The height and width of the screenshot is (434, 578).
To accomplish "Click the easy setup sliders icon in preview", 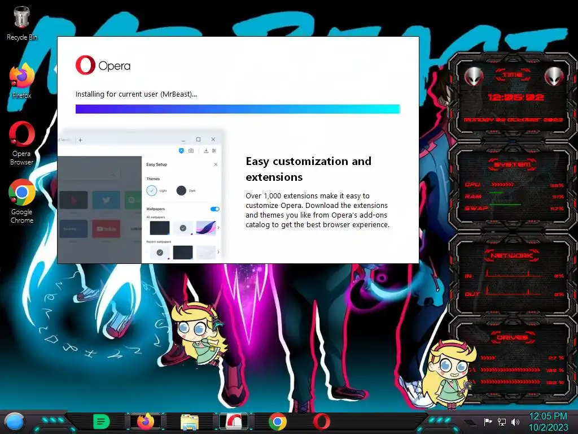I will pyautogui.click(x=214, y=150).
